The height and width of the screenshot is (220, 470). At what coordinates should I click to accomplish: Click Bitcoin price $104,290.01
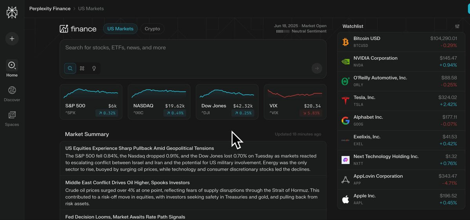pyautogui.click(x=443, y=38)
